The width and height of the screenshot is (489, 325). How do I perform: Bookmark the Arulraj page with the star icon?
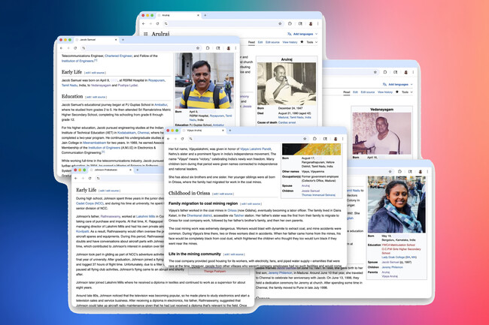(x=280, y=23)
